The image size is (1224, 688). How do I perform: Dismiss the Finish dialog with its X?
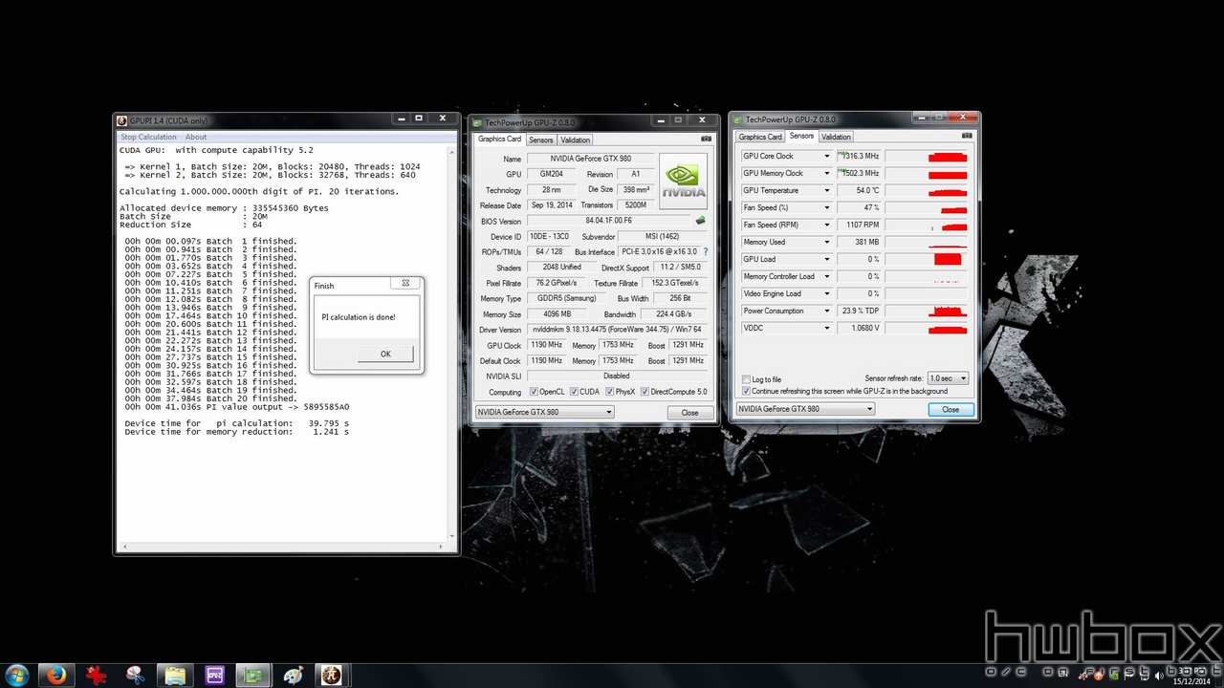pos(405,284)
